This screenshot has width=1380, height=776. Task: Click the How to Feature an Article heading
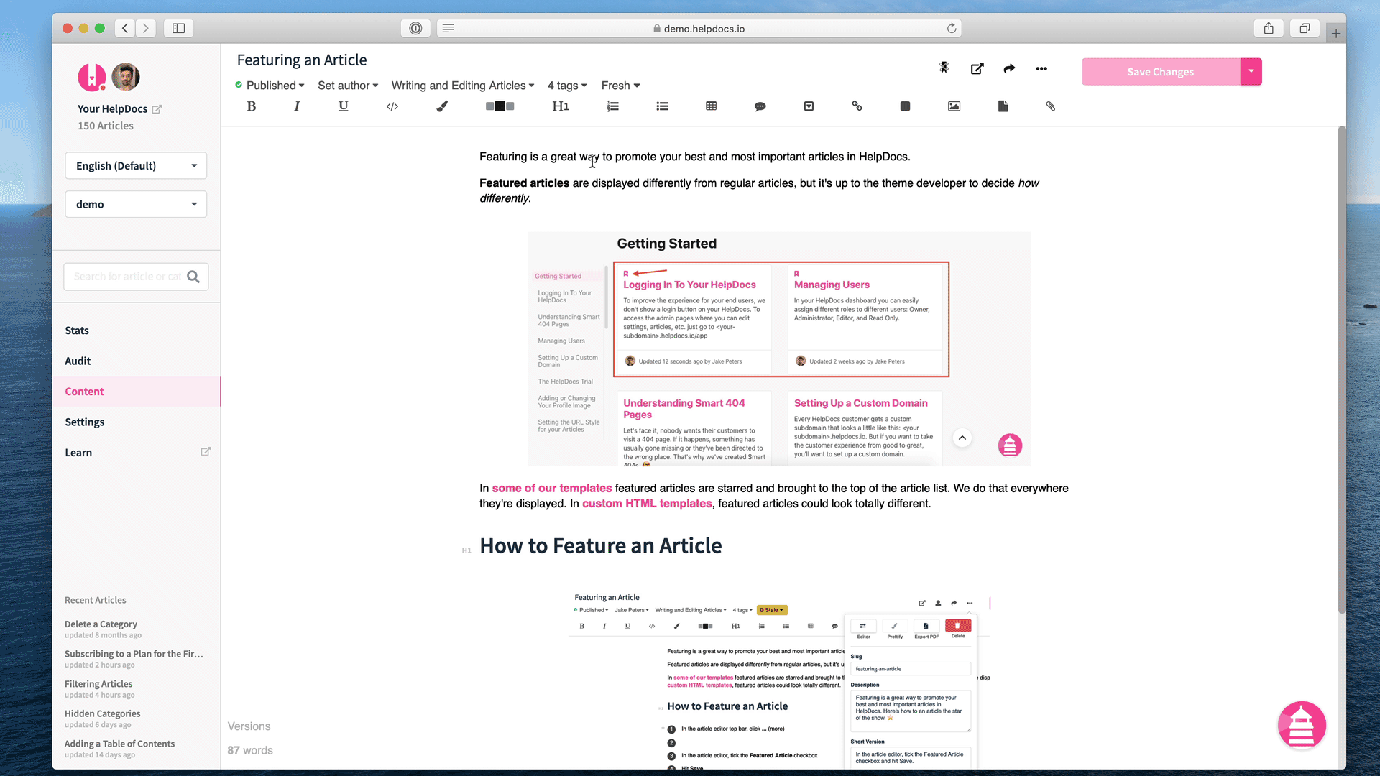point(601,546)
